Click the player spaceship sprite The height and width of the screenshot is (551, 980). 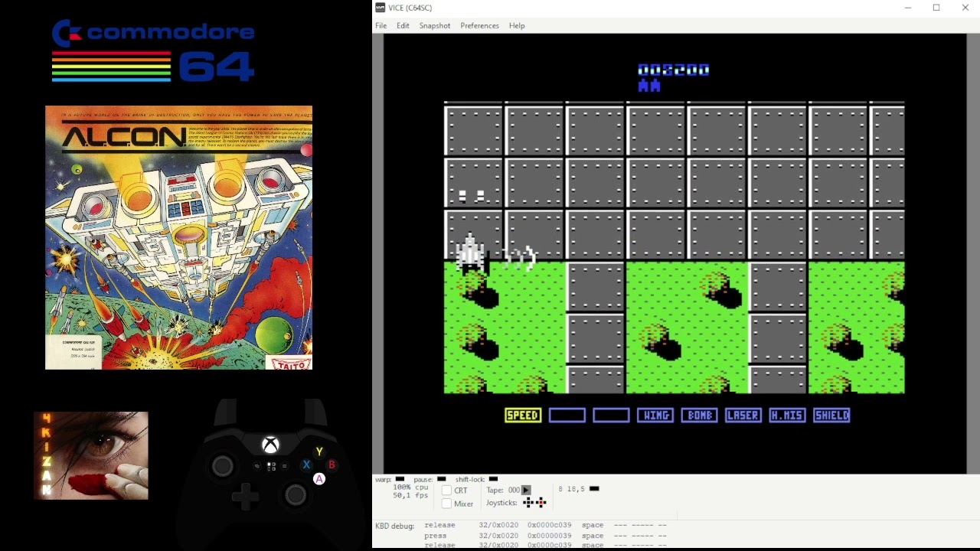point(471,254)
